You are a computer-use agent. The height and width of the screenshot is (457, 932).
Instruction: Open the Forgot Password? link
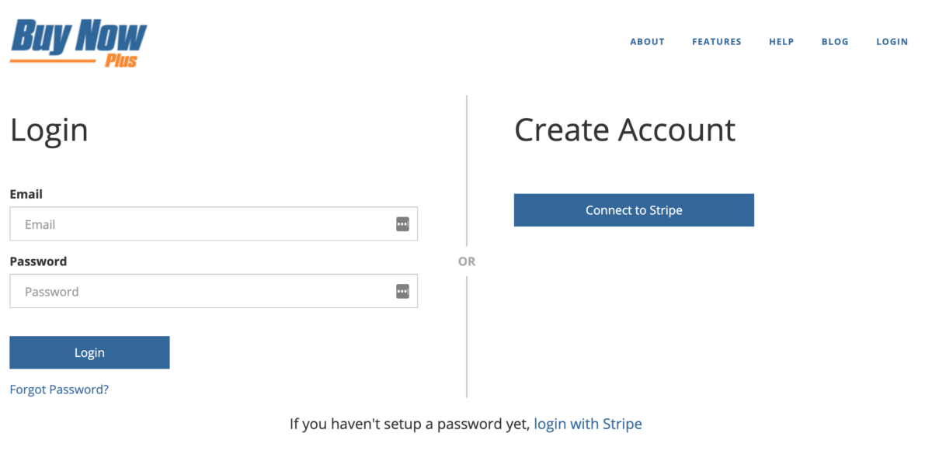(x=59, y=389)
